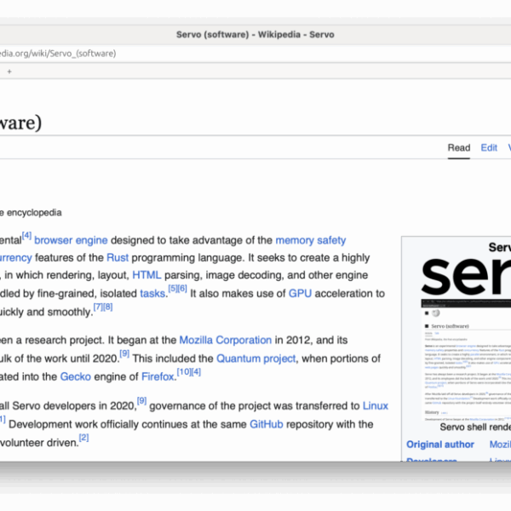Follow the Gecko engine link
Viewport: 511px width, 511px height.
click(76, 376)
